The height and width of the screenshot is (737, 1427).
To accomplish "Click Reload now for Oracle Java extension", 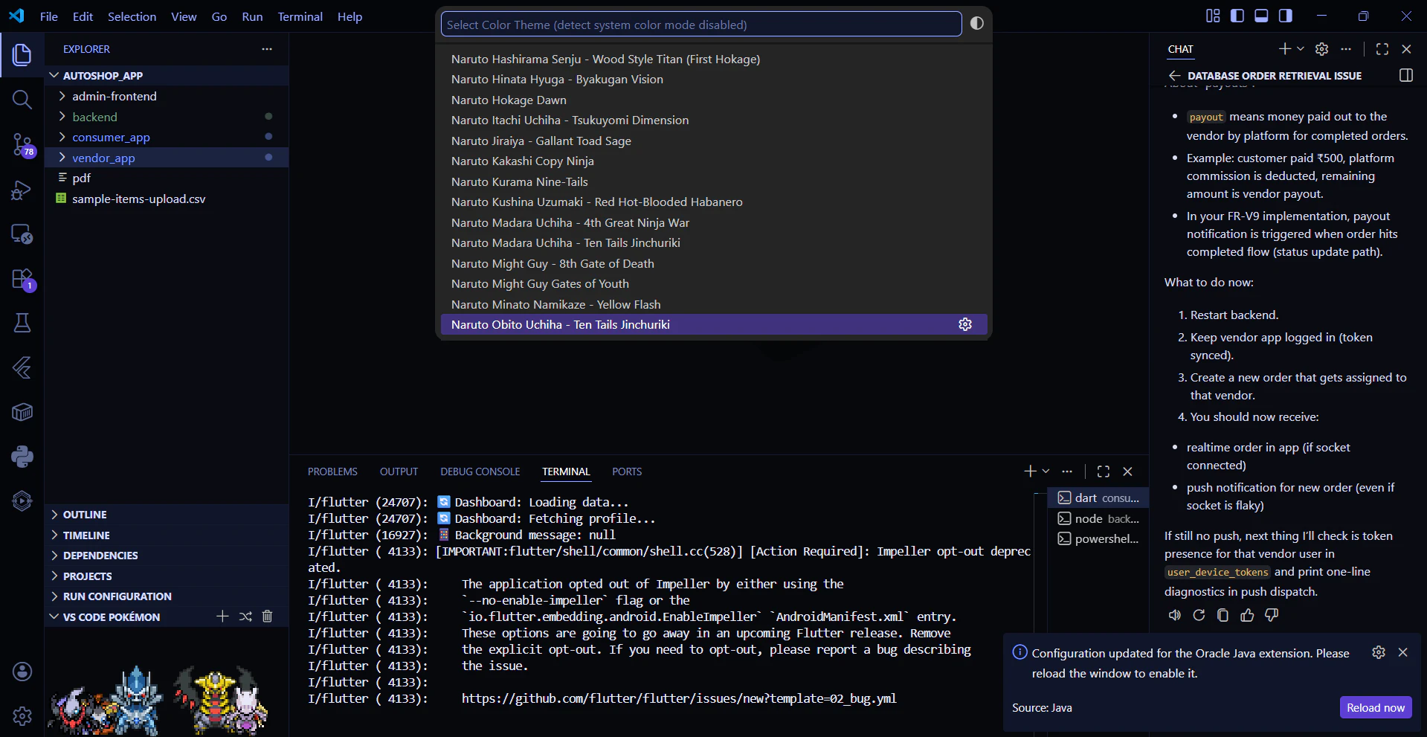I will point(1375,707).
